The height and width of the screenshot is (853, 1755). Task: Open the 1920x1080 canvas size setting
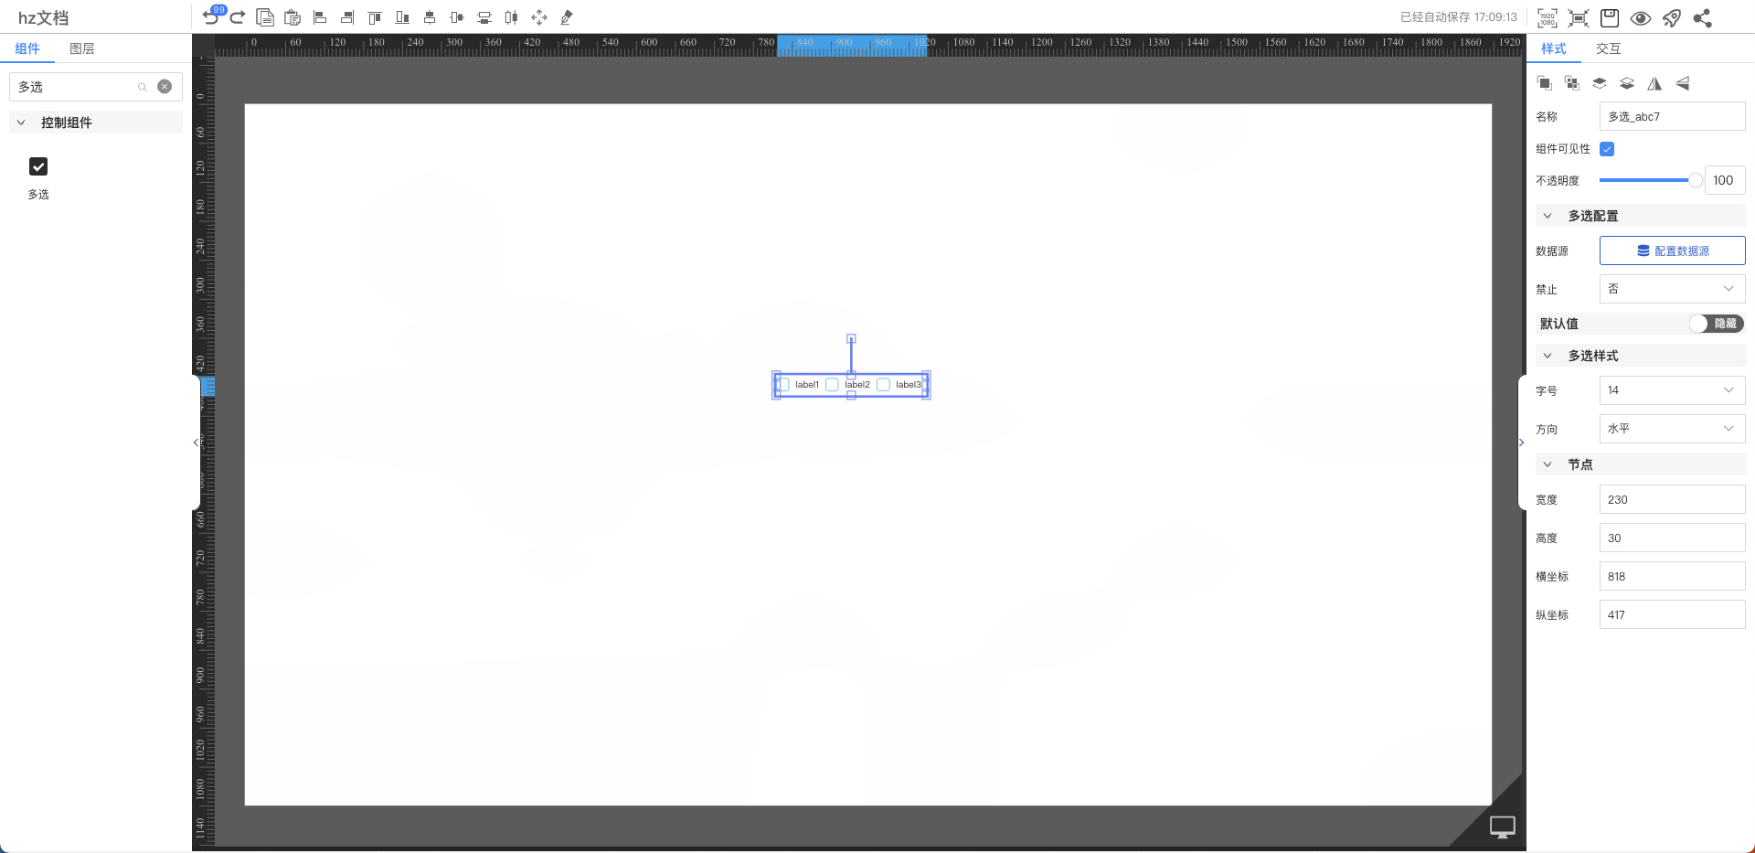[1548, 17]
